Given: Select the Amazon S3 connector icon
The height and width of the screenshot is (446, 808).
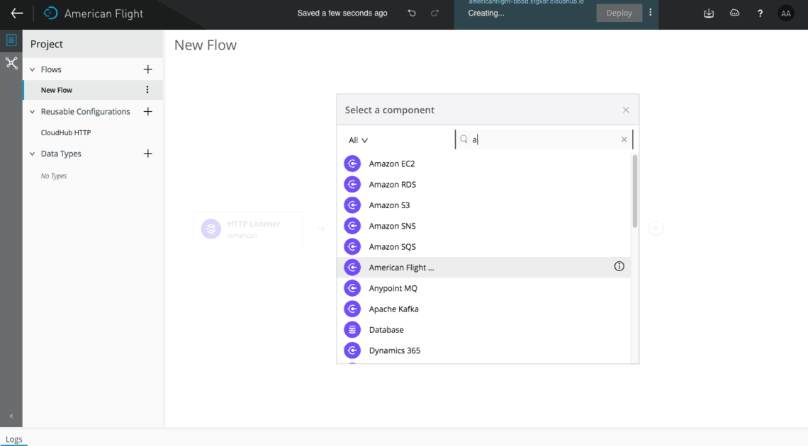Looking at the screenshot, I should (352, 205).
